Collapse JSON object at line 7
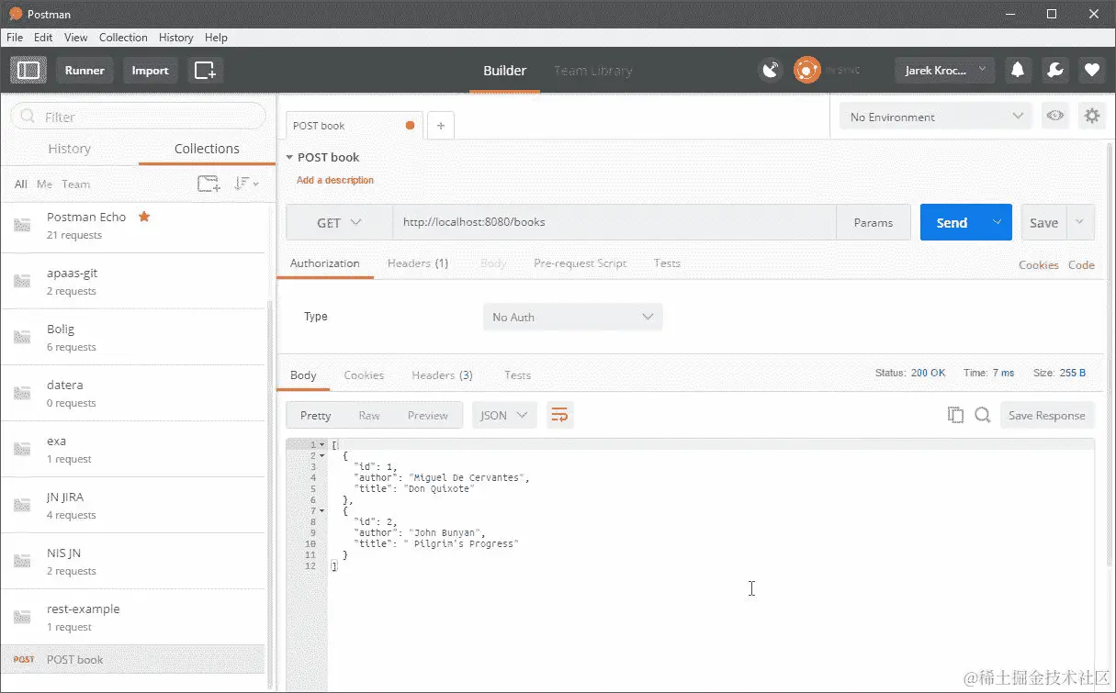The width and height of the screenshot is (1116, 693). click(x=321, y=510)
